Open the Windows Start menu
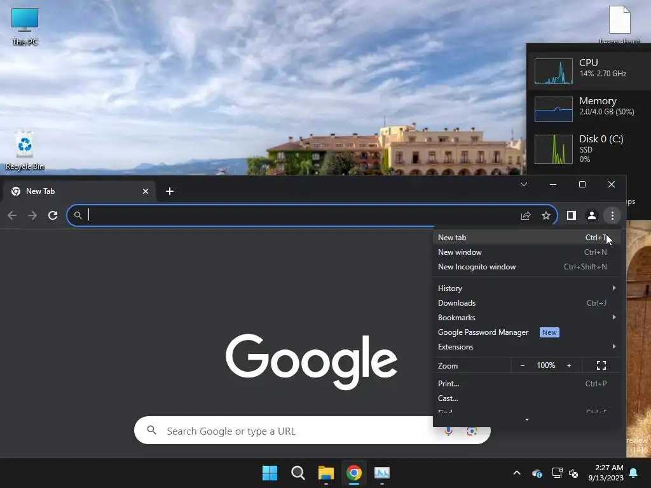This screenshot has width=651, height=488. click(270, 473)
